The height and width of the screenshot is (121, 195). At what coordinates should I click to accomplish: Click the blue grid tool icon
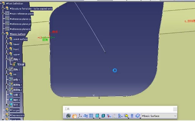(91, 116)
